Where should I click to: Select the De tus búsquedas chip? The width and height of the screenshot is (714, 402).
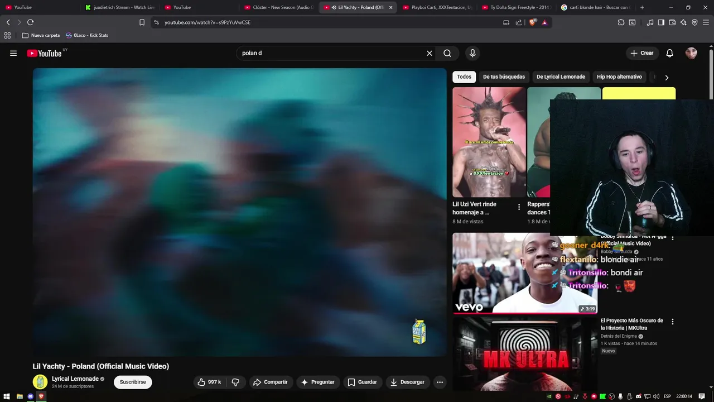(x=504, y=76)
